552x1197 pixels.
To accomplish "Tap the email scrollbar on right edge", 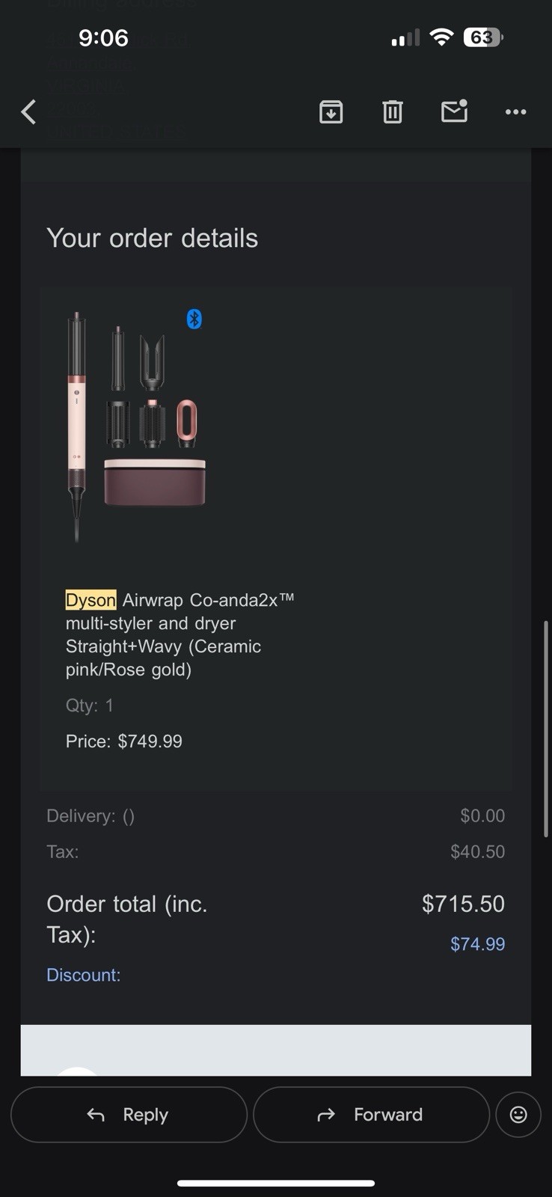I will (547, 729).
